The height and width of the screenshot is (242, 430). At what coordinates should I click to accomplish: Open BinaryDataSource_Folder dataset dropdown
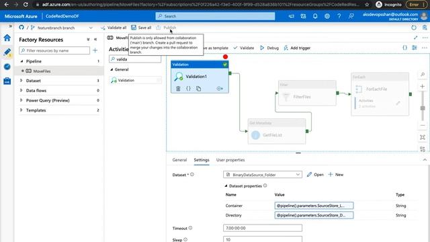(263, 175)
